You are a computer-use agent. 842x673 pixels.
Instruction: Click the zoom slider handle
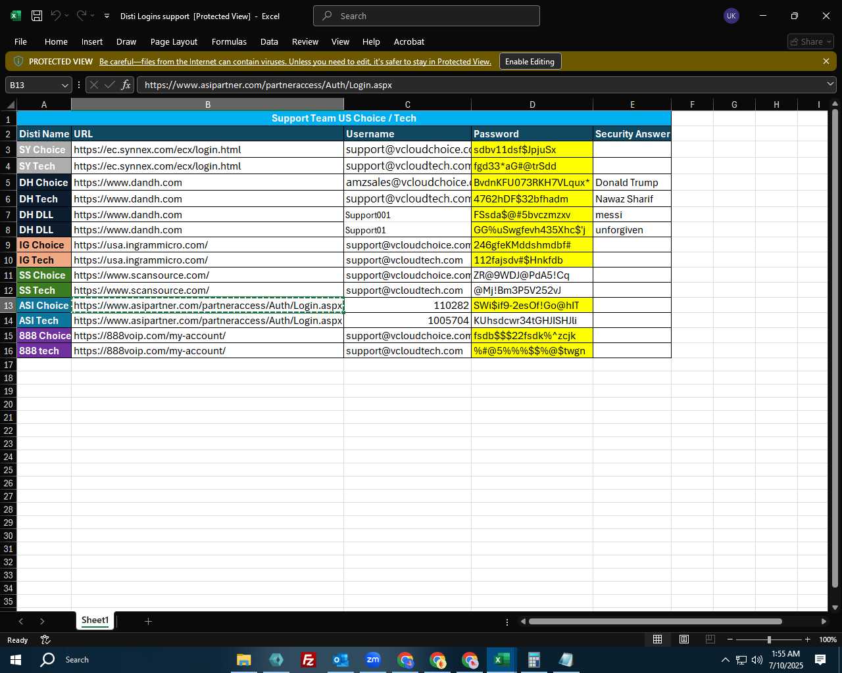[x=769, y=639]
